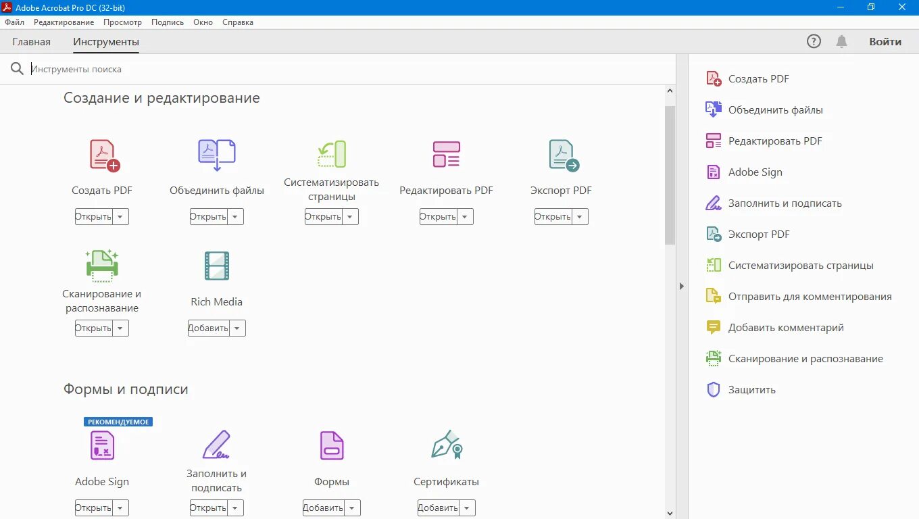Click the Экспорт PDF icon in main grid
The image size is (919, 519).
coord(564,155)
